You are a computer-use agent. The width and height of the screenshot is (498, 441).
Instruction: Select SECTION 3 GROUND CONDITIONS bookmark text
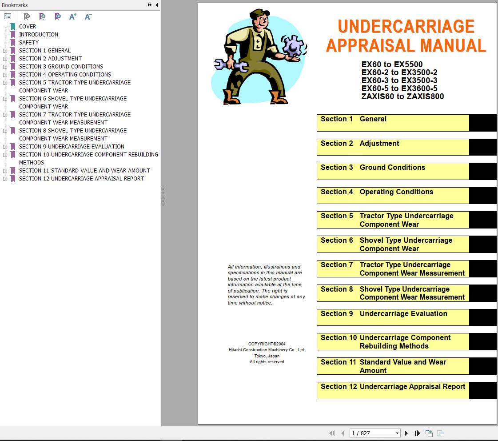(61, 66)
